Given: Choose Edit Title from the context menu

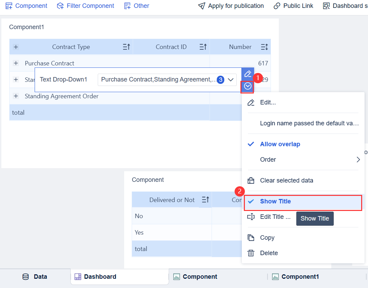Looking at the screenshot, I should 275,217.
